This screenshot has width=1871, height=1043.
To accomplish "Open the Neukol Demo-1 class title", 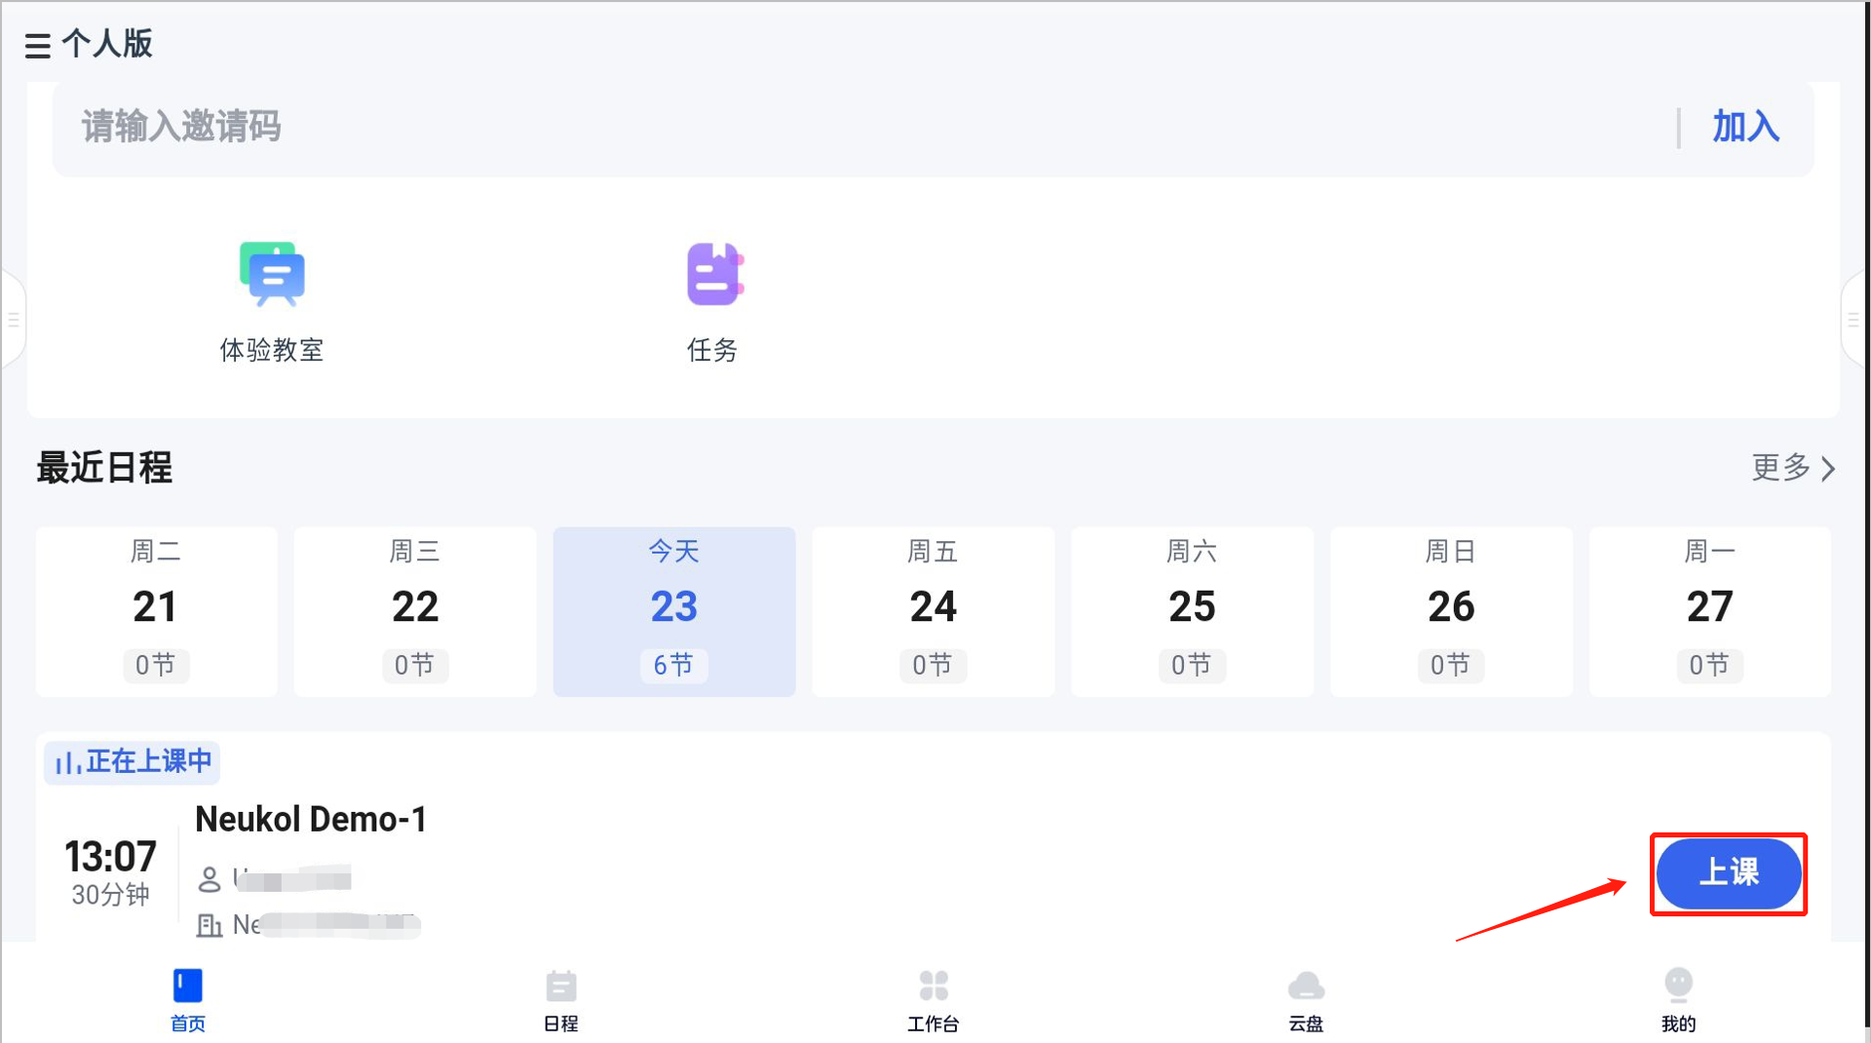I will (311, 820).
